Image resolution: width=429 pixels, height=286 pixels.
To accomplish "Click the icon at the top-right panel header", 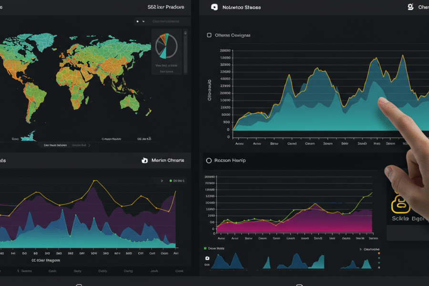I will coord(410,7).
